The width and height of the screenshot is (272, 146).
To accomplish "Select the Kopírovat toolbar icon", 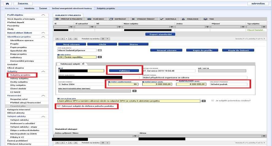I will (111, 19).
